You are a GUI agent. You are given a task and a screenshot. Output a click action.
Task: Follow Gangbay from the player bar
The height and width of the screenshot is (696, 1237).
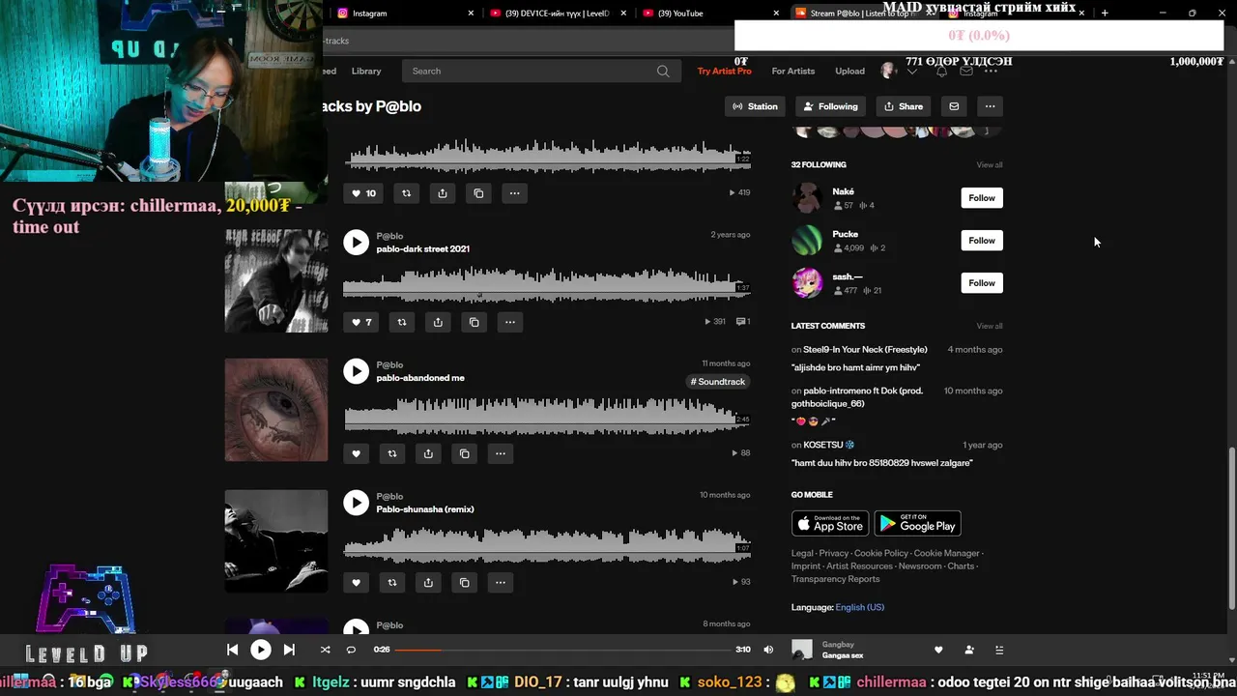coord(969,650)
